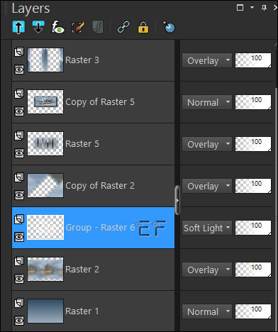Select the Raster 2 layer name
The image size is (278, 332).
click(x=82, y=270)
